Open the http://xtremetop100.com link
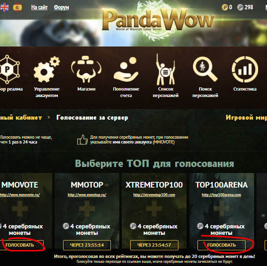Screen dimensions: 267x266 tap(154, 195)
